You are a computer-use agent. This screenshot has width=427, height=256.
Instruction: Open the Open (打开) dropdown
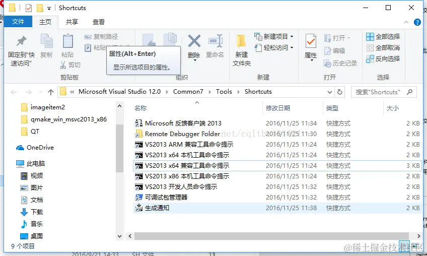coord(337,38)
